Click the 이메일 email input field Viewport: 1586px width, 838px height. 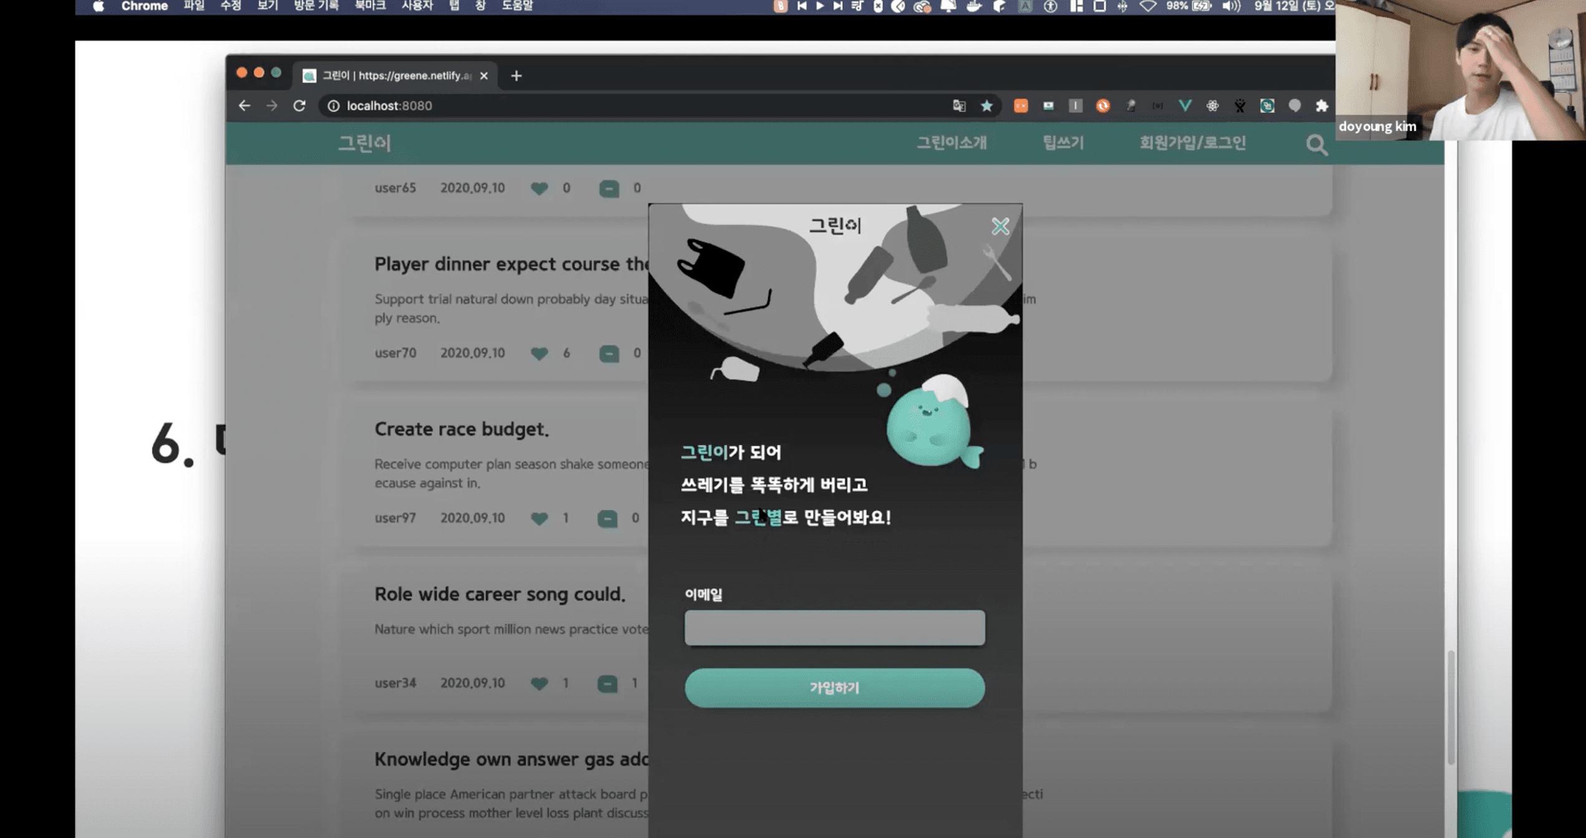tap(834, 627)
